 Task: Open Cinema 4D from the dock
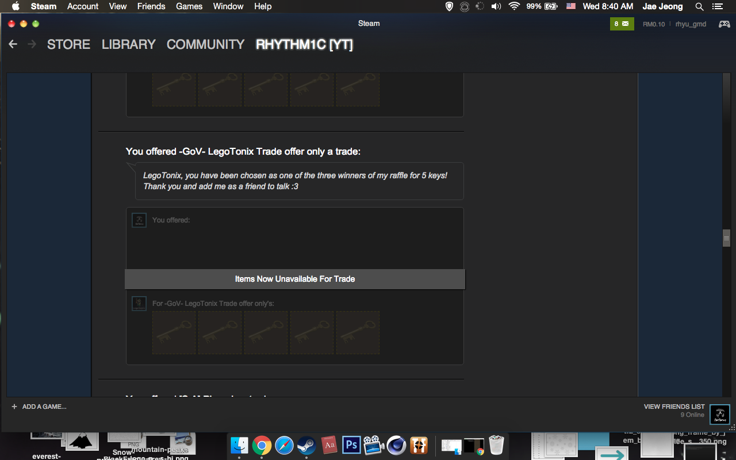click(x=396, y=444)
